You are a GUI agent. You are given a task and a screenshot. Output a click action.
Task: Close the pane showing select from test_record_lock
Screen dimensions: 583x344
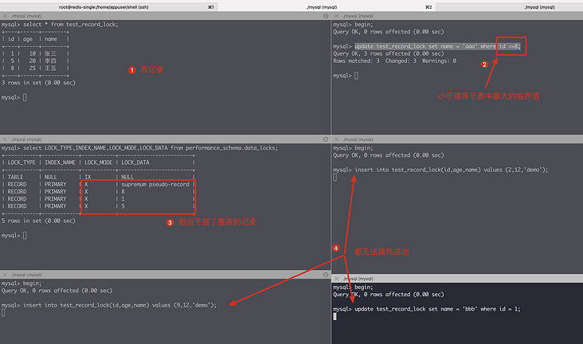click(x=5, y=16)
